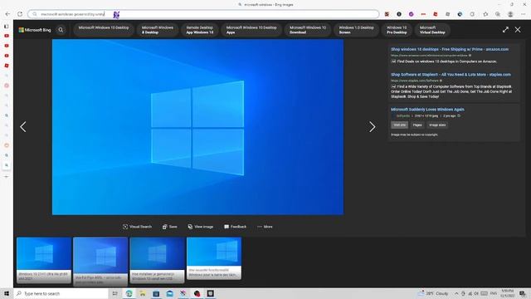Open File Explorer from the taskbar
This screenshot has width=531, height=299.
tap(143, 293)
